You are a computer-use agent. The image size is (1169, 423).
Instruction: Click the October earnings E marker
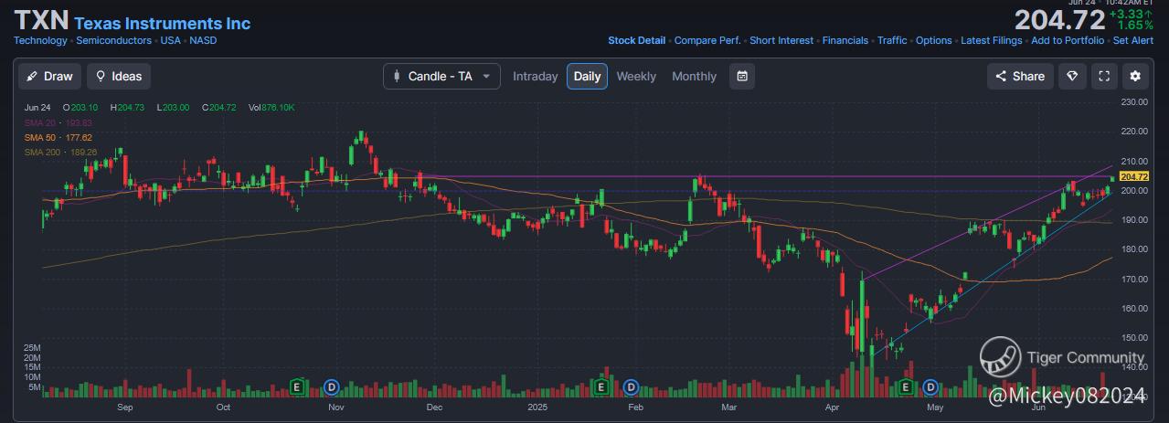coord(296,388)
